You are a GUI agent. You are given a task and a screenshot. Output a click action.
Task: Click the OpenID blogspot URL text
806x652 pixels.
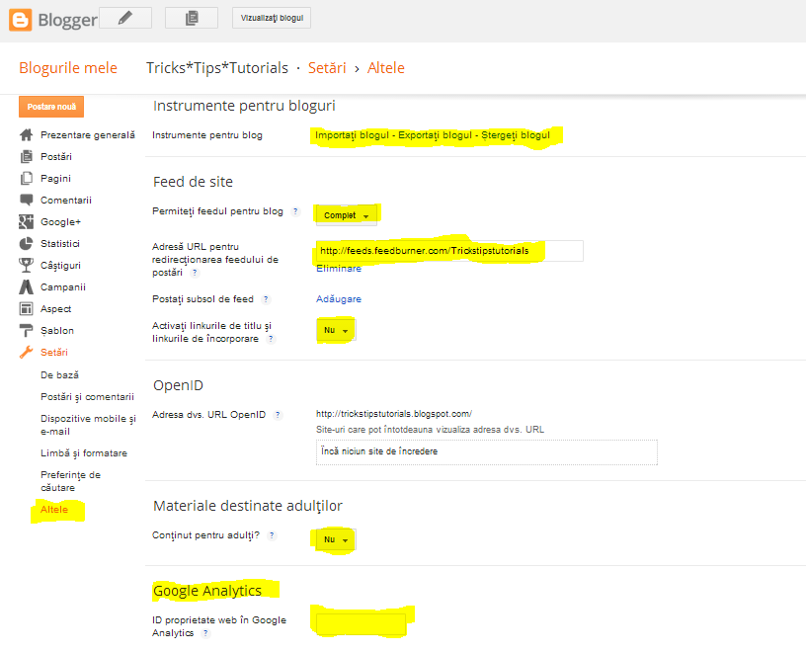[x=394, y=413]
